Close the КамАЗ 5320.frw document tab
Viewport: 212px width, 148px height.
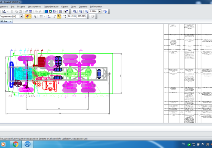pyautogui.click(x=10, y=21)
